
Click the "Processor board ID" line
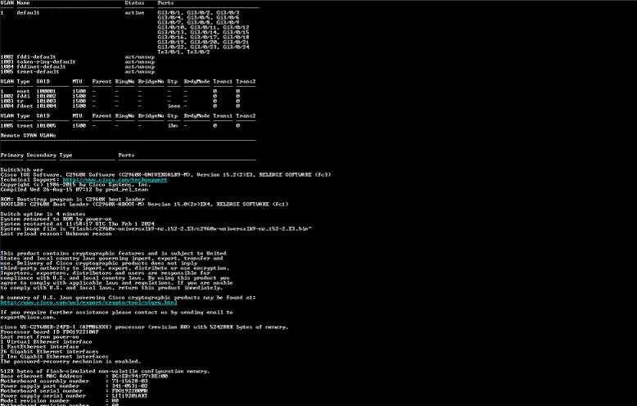(50, 332)
